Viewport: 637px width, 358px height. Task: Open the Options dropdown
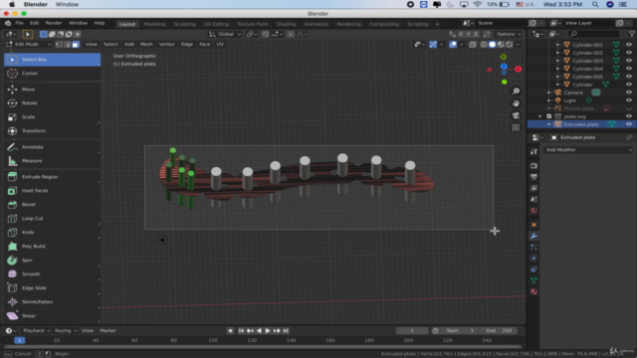(x=509, y=34)
